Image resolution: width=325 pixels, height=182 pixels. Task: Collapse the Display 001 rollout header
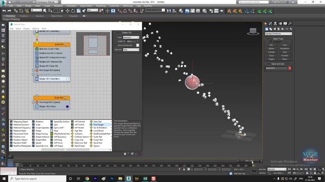click(x=127, y=32)
